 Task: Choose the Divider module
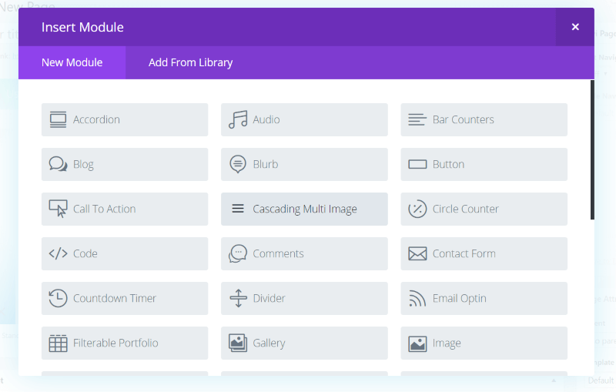pos(304,298)
